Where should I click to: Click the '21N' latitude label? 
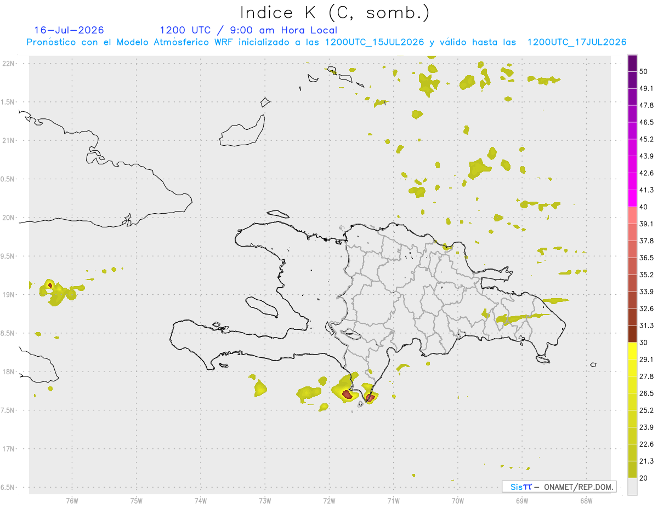(9, 140)
